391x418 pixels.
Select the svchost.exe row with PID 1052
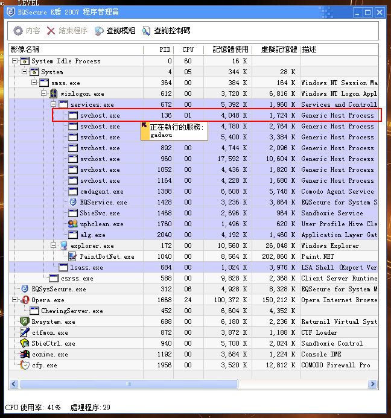(x=193, y=169)
